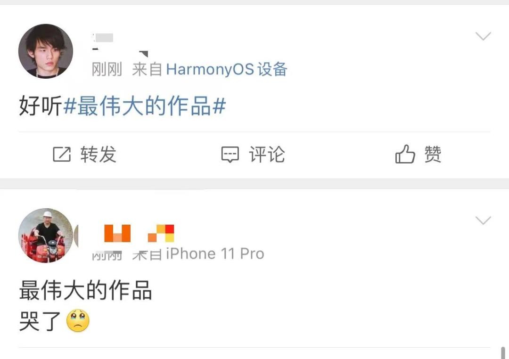Click the HarmonyOS 设备 source link
The height and width of the screenshot is (359, 509).
(227, 69)
